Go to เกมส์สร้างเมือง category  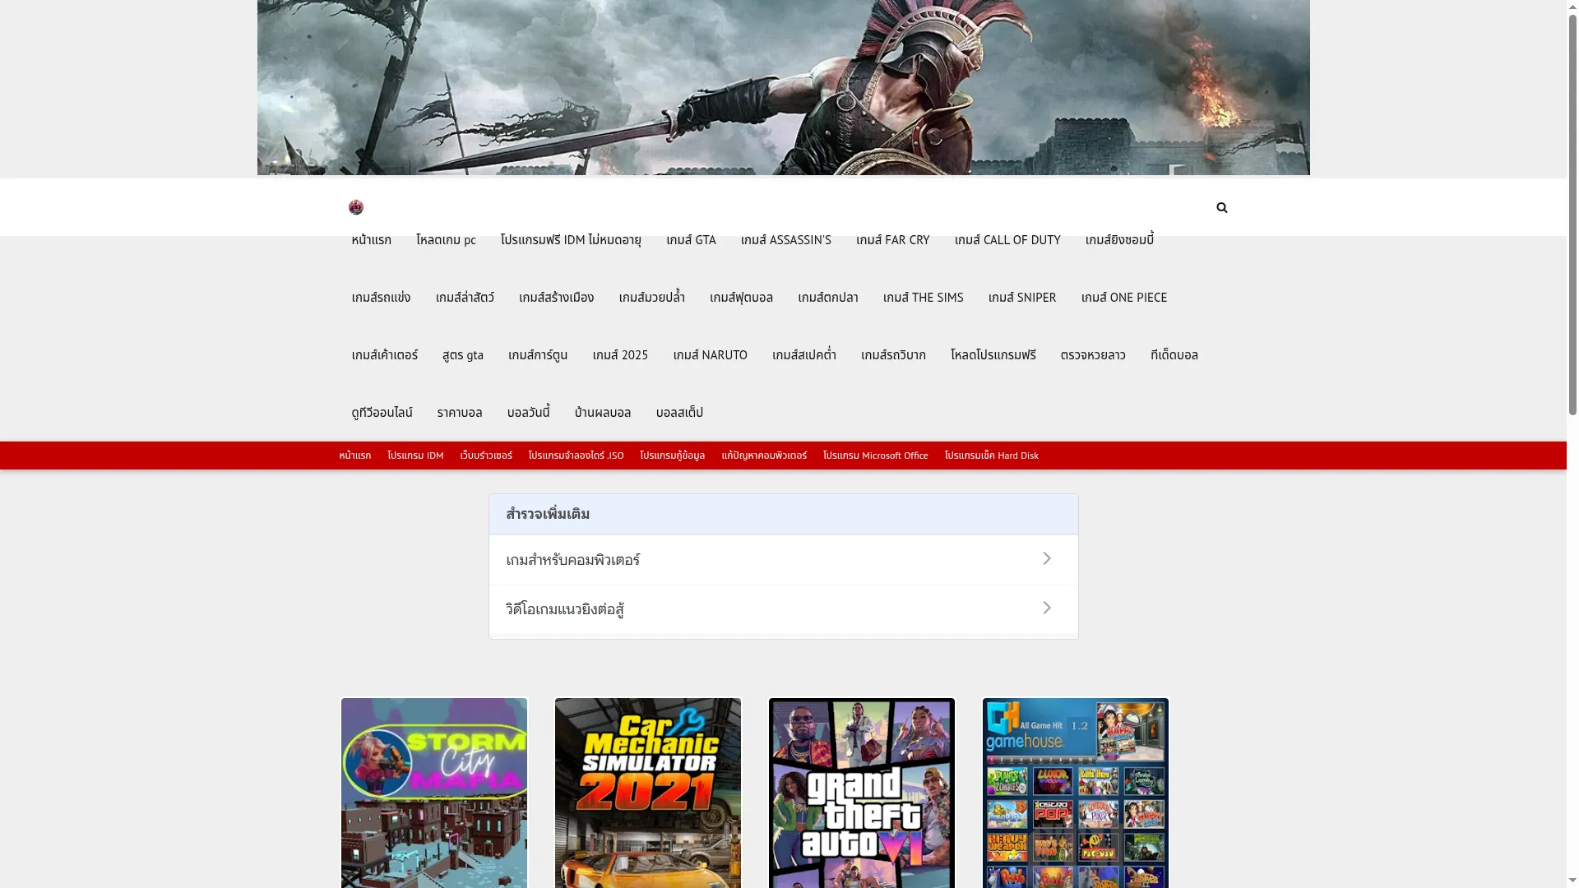556,298
